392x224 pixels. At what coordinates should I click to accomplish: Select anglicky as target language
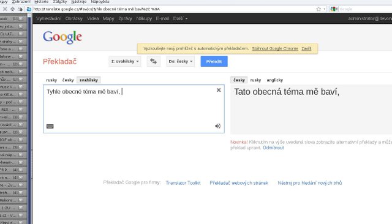click(x=275, y=80)
